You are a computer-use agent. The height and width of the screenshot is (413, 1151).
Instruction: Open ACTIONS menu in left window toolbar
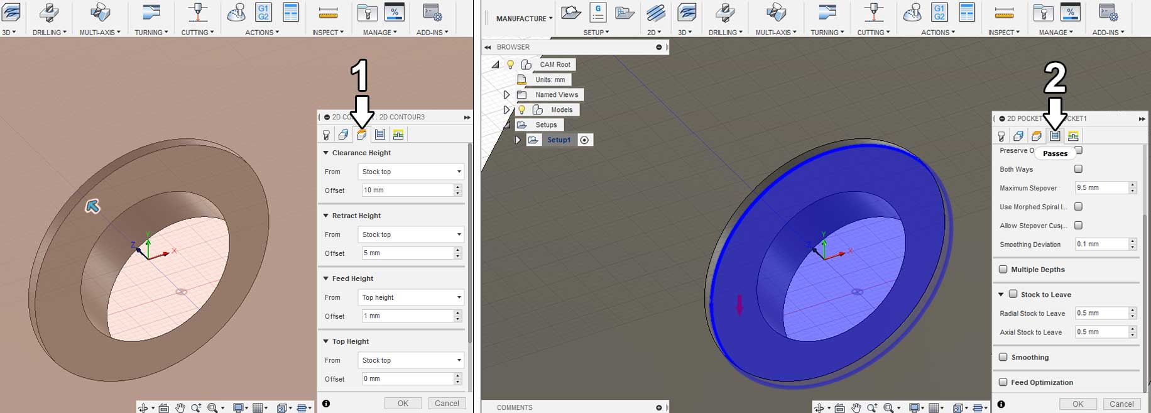point(262,32)
